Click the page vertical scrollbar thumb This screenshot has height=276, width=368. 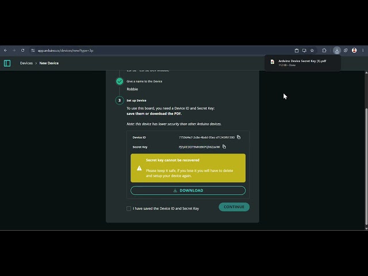pos(366,166)
